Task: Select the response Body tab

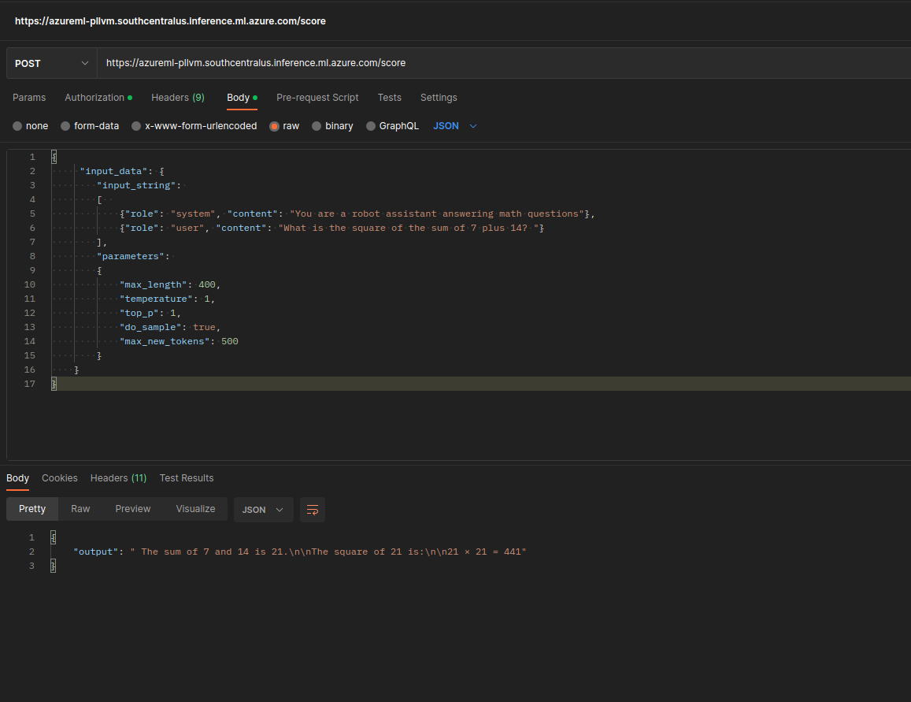Action: pos(17,478)
